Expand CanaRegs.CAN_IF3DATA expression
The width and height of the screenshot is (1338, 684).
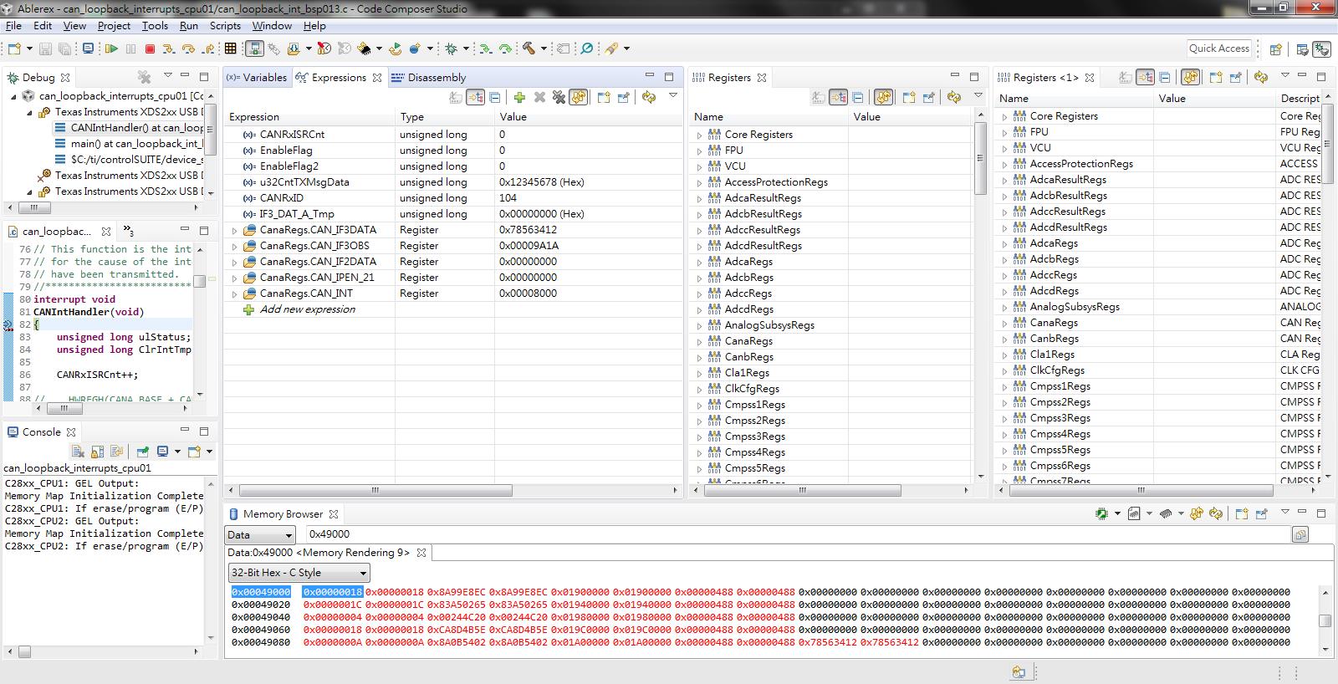(x=235, y=230)
